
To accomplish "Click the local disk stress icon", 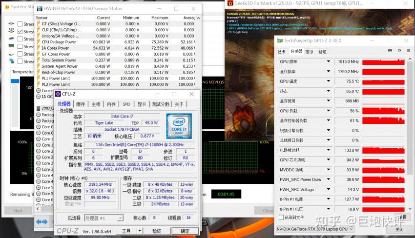I will [x=11, y=54].
